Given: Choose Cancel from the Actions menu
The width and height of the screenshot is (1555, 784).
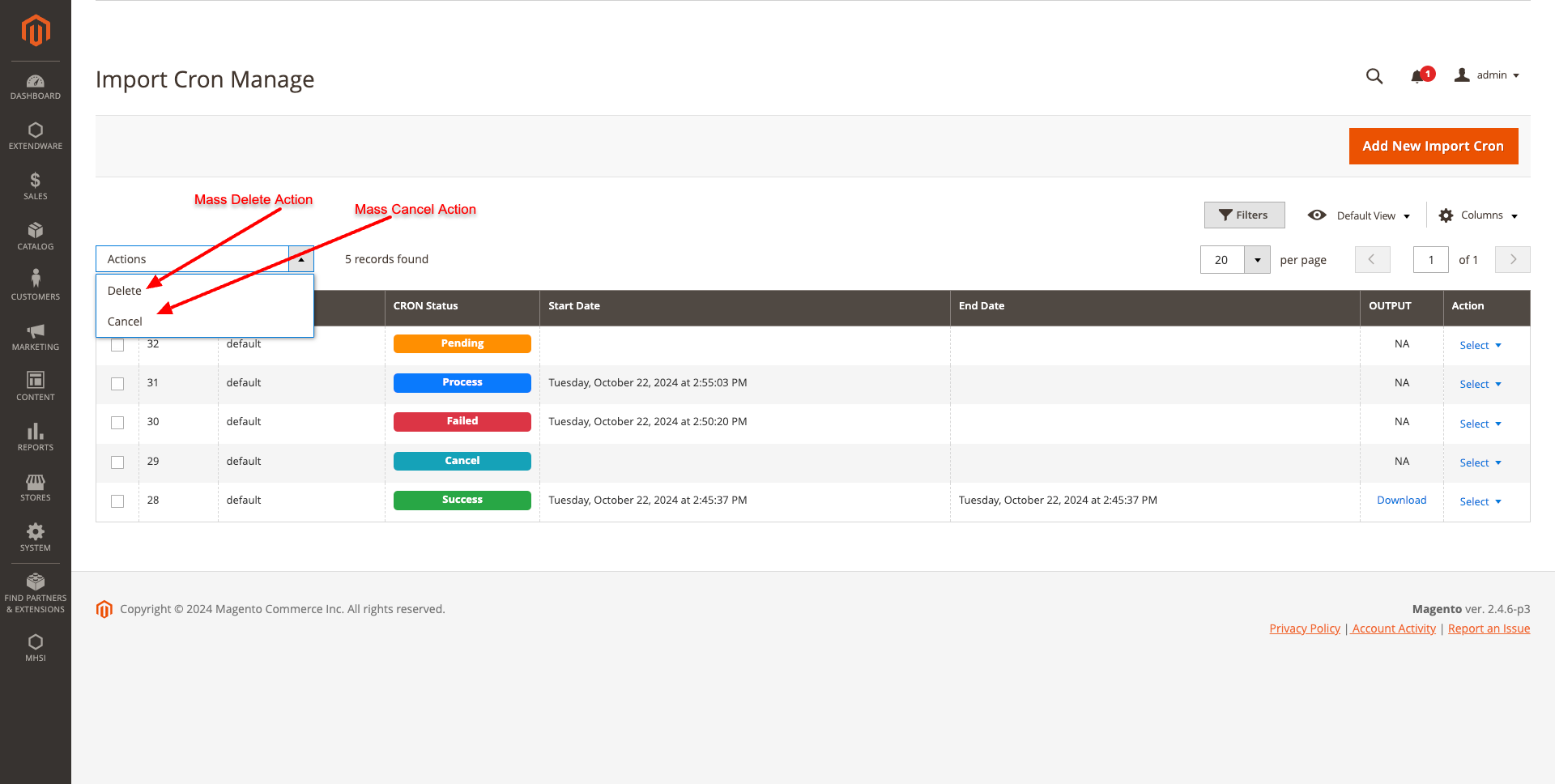Looking at the screenshot, I should pos(205,322).
